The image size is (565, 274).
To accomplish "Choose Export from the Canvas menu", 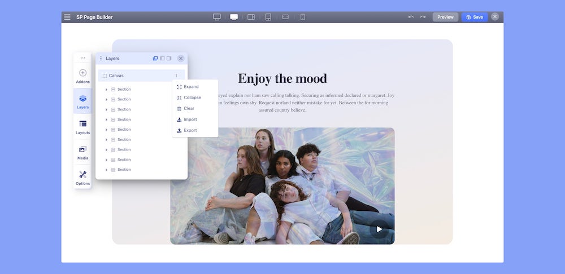I will point(190,130).
